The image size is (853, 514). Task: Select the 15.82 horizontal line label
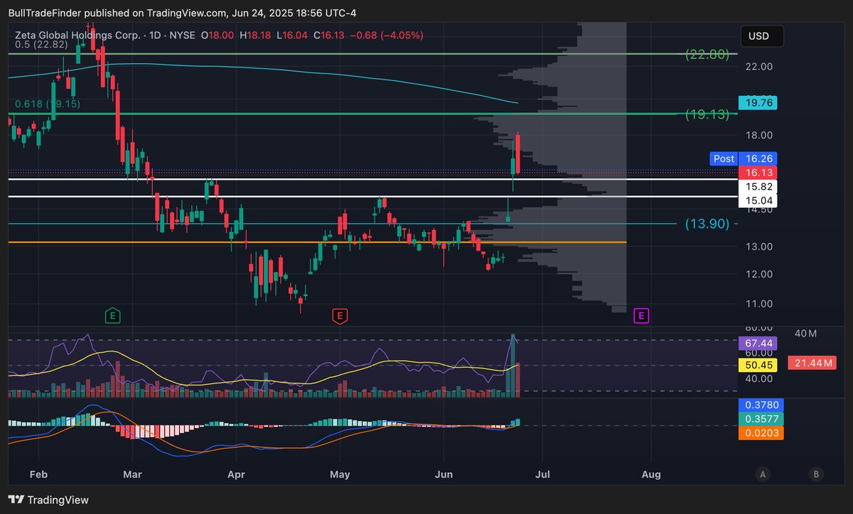pyautogui.click(x=758, y=187)
